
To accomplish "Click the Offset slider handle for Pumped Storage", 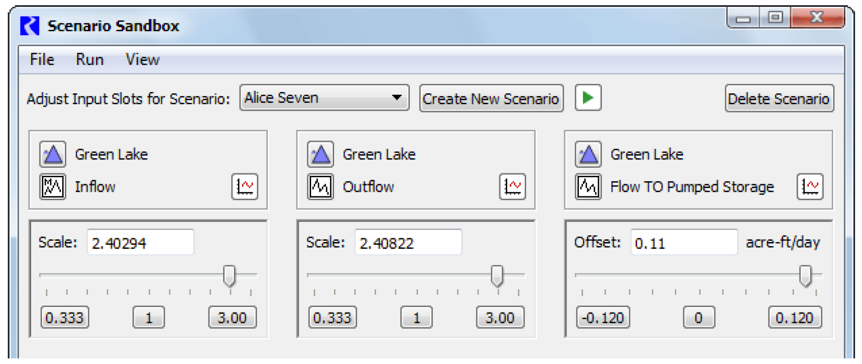I will point(805,276).
